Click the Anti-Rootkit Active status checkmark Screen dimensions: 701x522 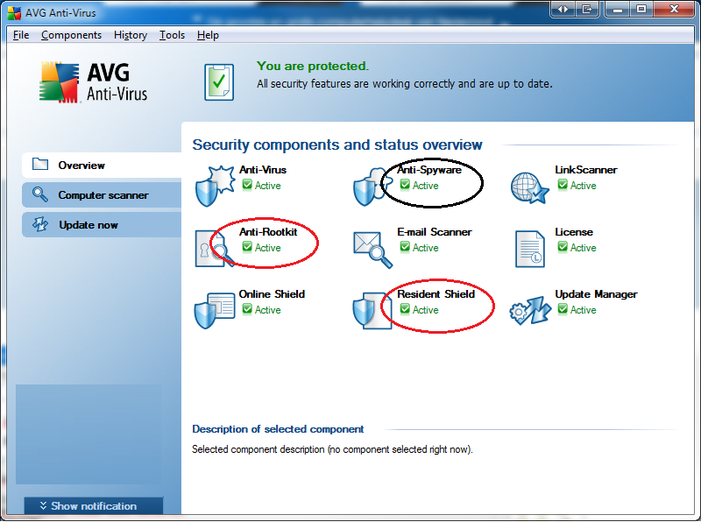(247, 247)
